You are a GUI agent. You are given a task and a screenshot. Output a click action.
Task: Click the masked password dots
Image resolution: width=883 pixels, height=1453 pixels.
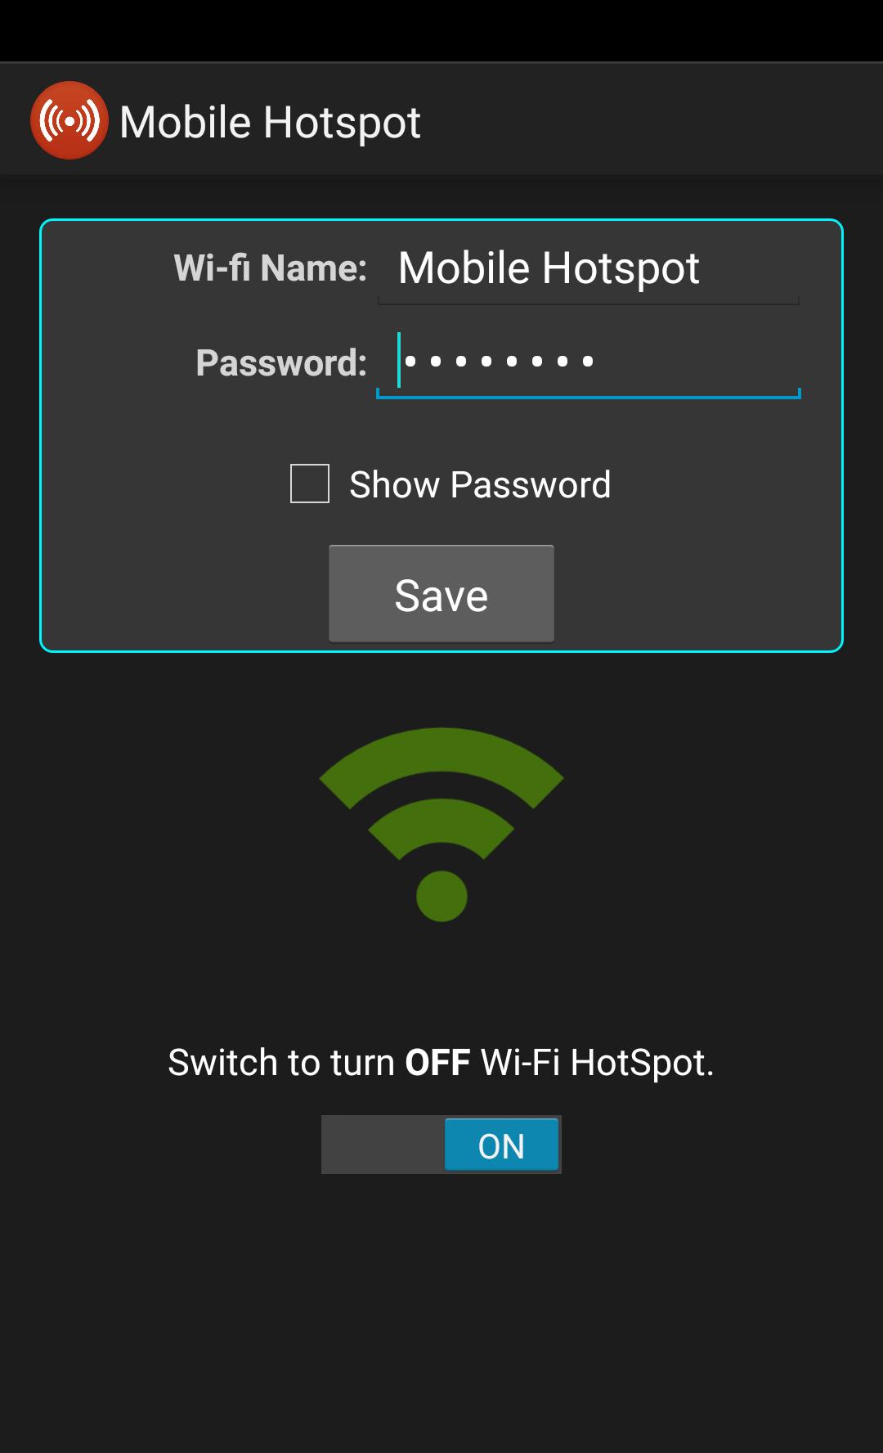point(499,361)
